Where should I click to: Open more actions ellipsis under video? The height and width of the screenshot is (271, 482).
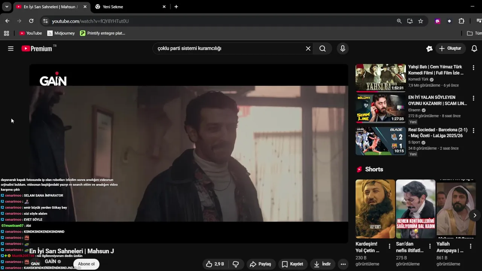coord(343,264)
